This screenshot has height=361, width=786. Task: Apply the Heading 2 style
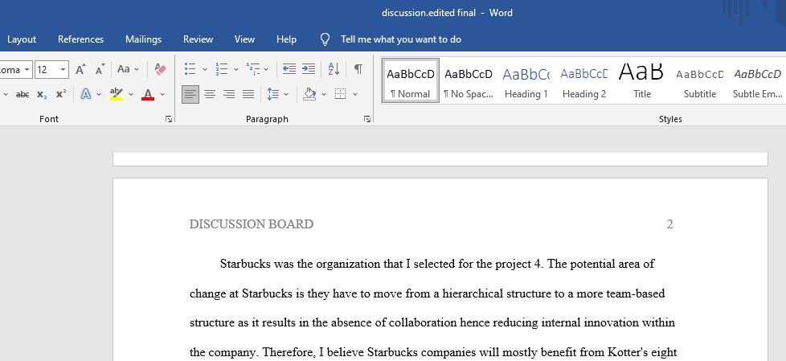584,80
